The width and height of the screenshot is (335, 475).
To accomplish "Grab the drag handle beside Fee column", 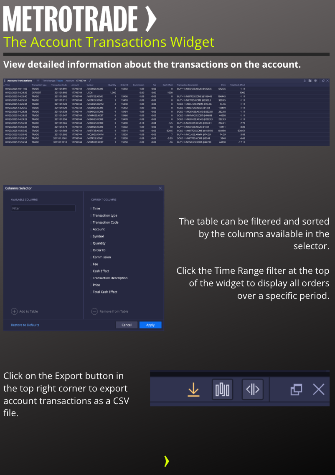I will coord(91,264).
